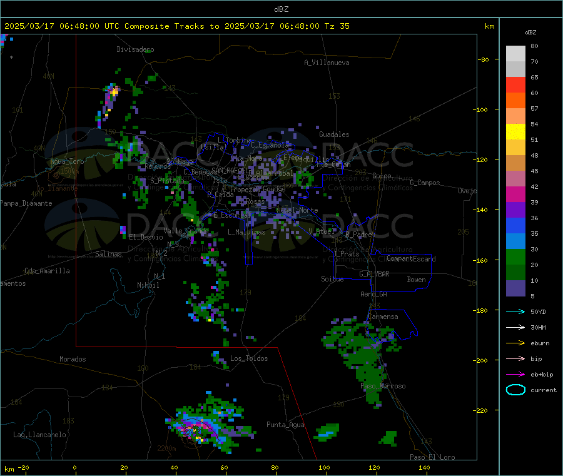This screenshot has height=476, width=563.
Task: Click the Divisadero map label
Action: [135, 49]
